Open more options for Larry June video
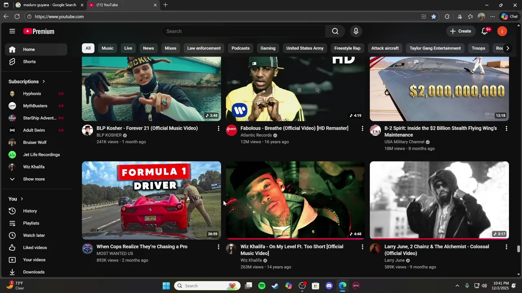 coord(506,247)
